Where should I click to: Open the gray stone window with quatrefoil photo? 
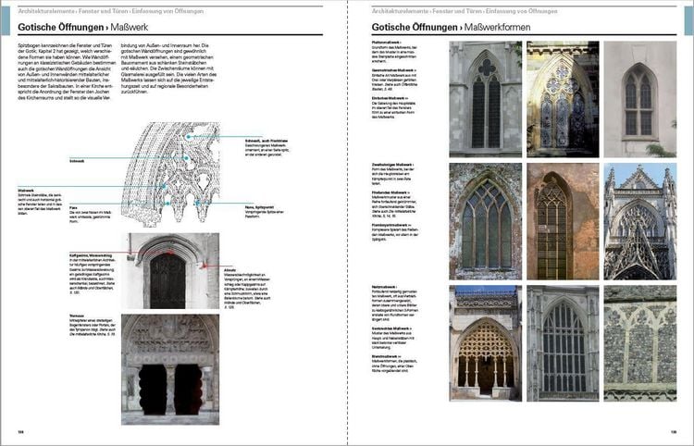(486, 99)
